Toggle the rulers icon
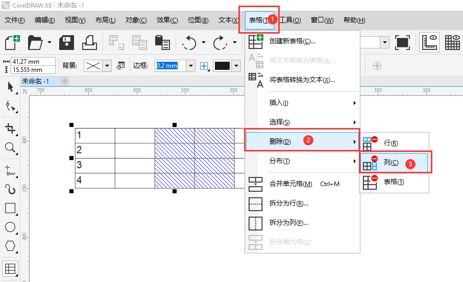 pyautogui.click(x=429, y=42)
